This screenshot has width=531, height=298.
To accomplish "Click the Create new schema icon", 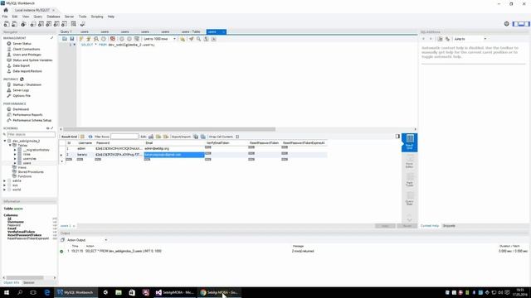I will tap(33, 24).
